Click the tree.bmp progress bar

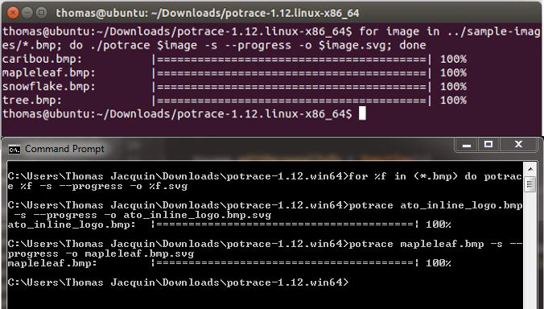click(x=292, y=101)
